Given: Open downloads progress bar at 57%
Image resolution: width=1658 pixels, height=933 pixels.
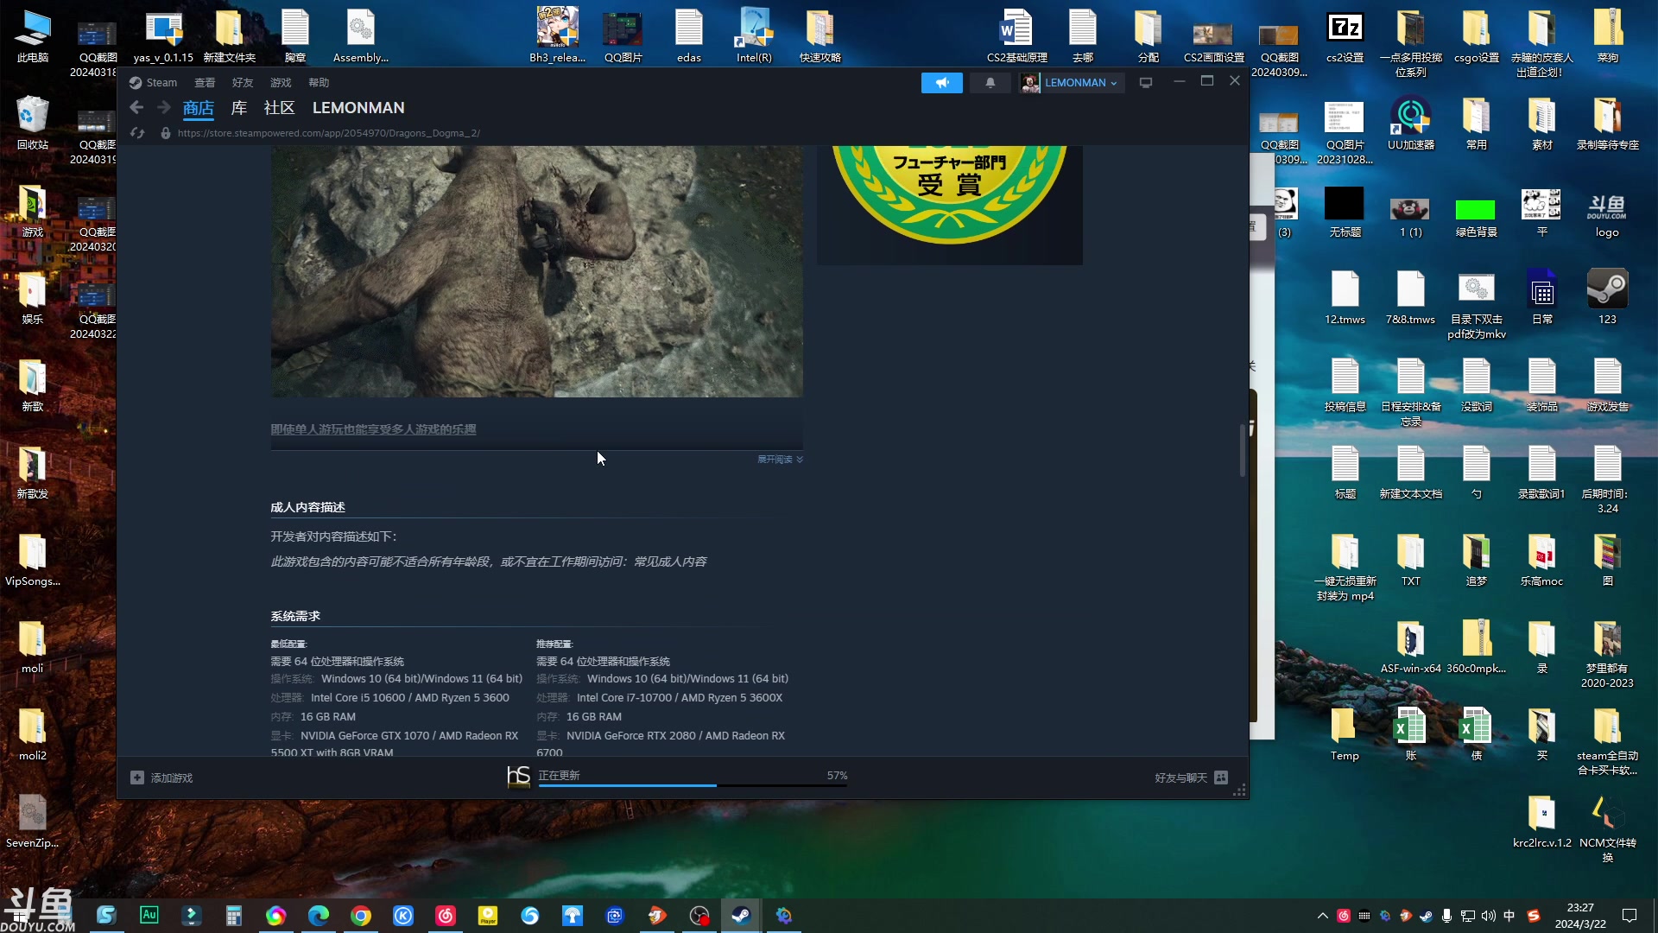Looking at the screenshot, I should click(693, 784).
